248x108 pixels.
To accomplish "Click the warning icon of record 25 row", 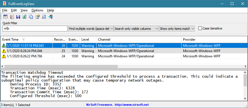I will click(x=4, y=51).
